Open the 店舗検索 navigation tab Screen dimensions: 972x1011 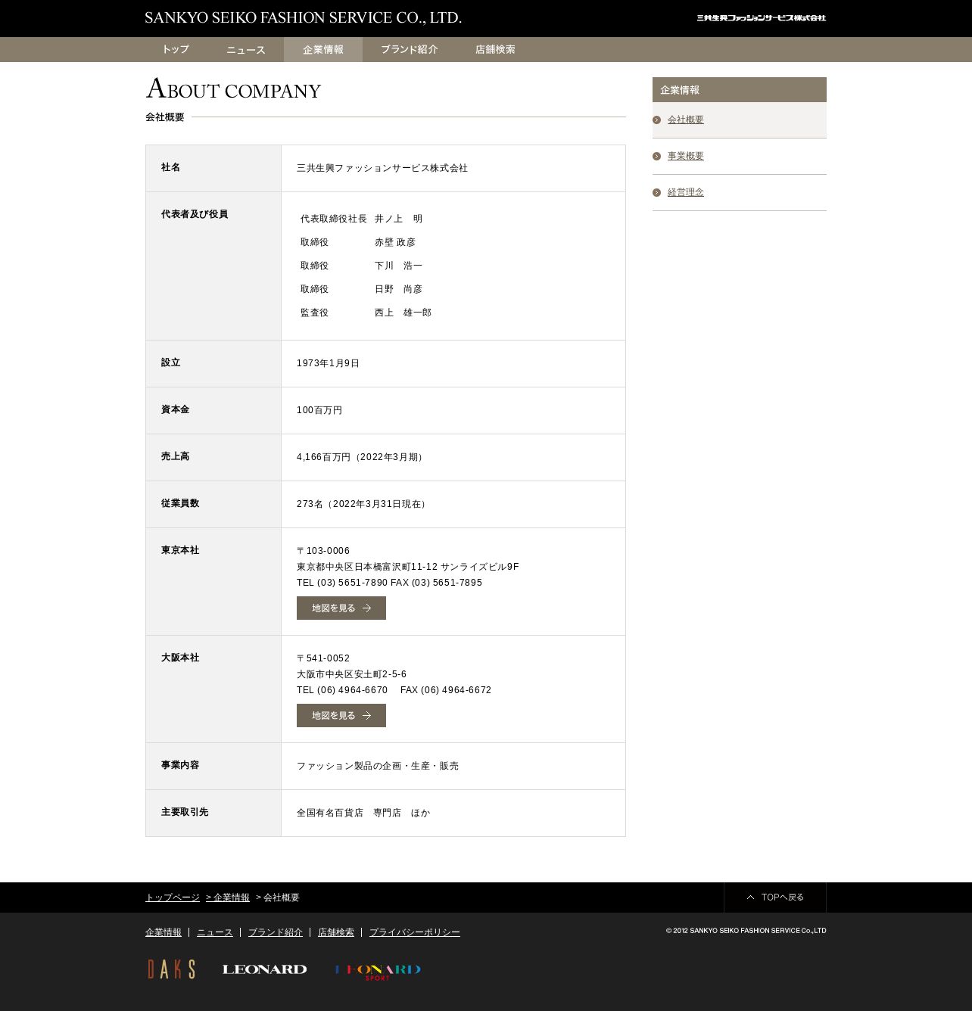click(x=495, y=50)
